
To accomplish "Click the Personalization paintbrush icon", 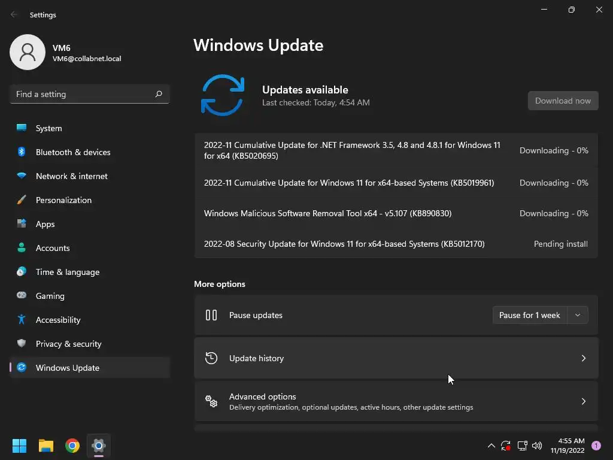I will [x=22, y=200].
